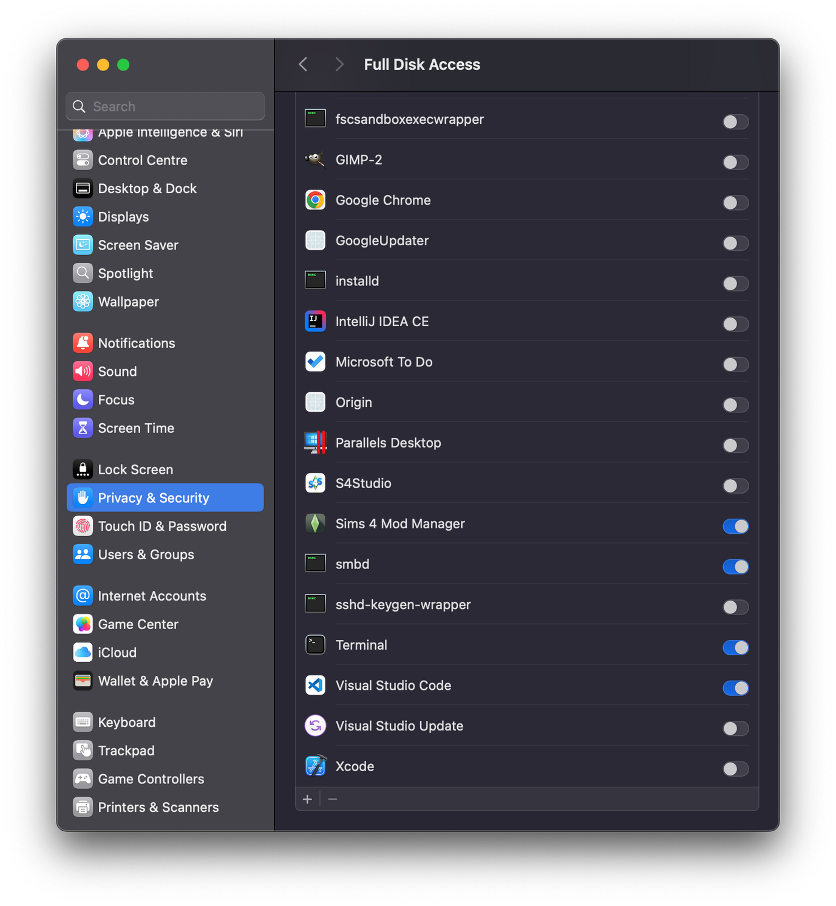Open Internet Accounts pane
836x906 pixels.
click(x=165, y=596)
